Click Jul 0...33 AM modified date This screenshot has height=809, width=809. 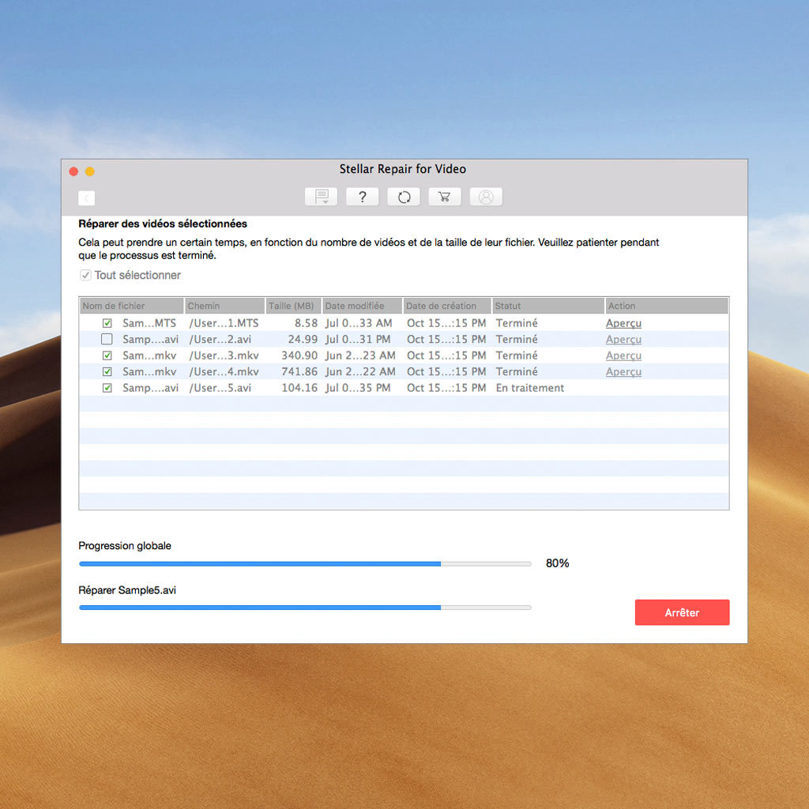[x=359, y=323]
